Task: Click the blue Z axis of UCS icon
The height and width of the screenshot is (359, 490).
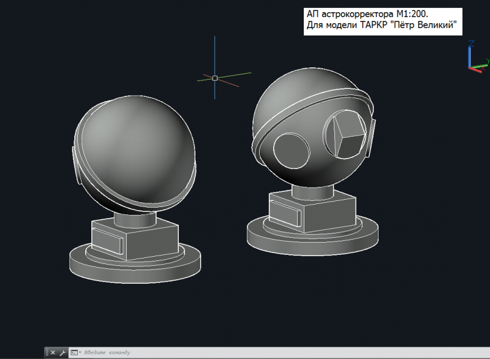Action: pyautogui.click(x=469, y=54)
